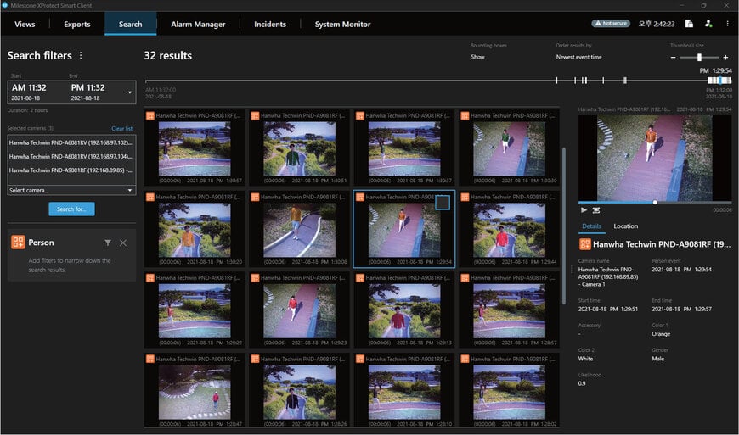Switch to the Location tab in preview panel
Image resolution: width=739 pixels, height=435 pixels.
point(625,226)
